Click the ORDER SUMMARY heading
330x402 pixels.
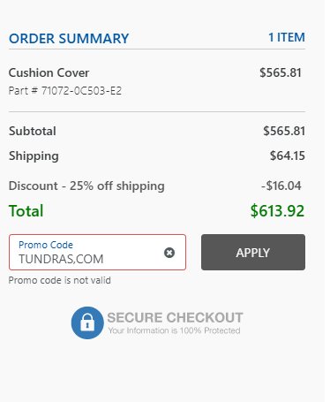[x=69, y=39]
